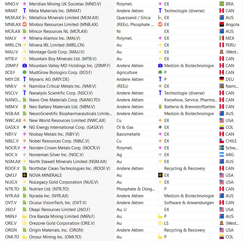
Task: Click the medical kit icon beside Mountain Valley MD name
Action: (25, 66)
